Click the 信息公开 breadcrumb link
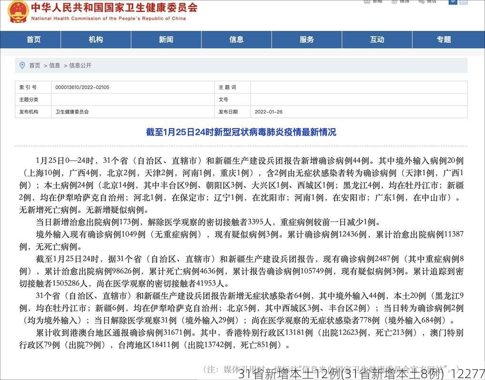485x380 pixels. [80, 66]
